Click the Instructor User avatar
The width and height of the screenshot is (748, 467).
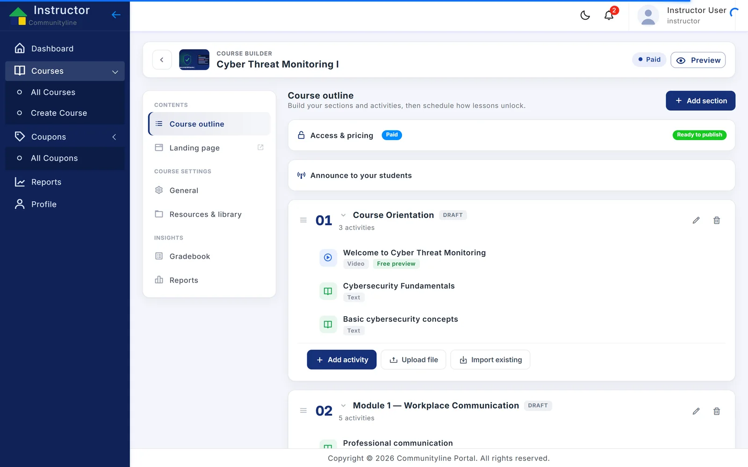coord(648,16)
